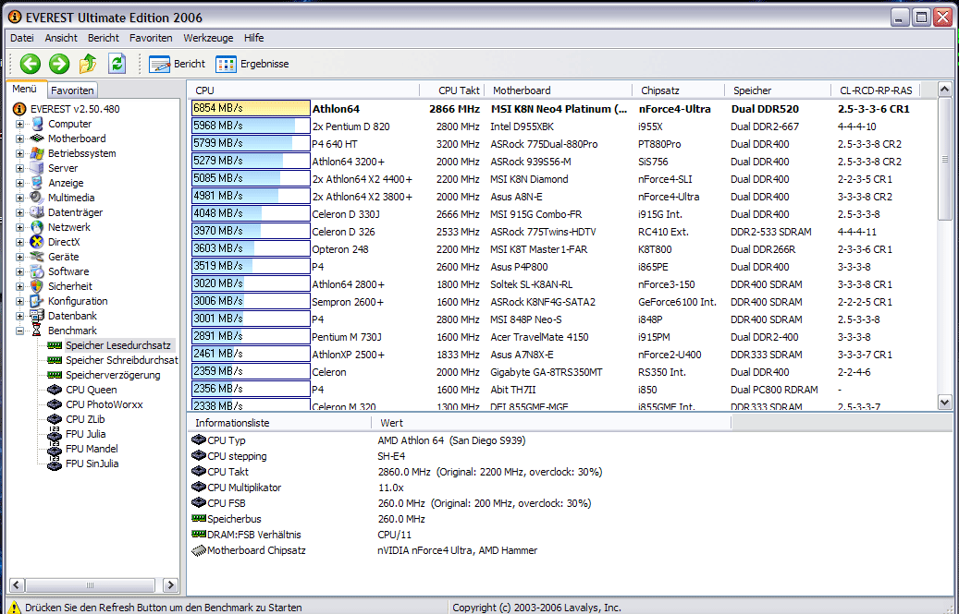Click the Informationsliste column header
959x614 pixels.
click(279, 423)
